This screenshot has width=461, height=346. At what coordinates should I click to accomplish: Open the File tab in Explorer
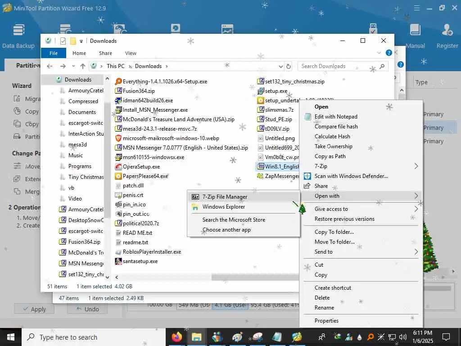tap(54, 53)
